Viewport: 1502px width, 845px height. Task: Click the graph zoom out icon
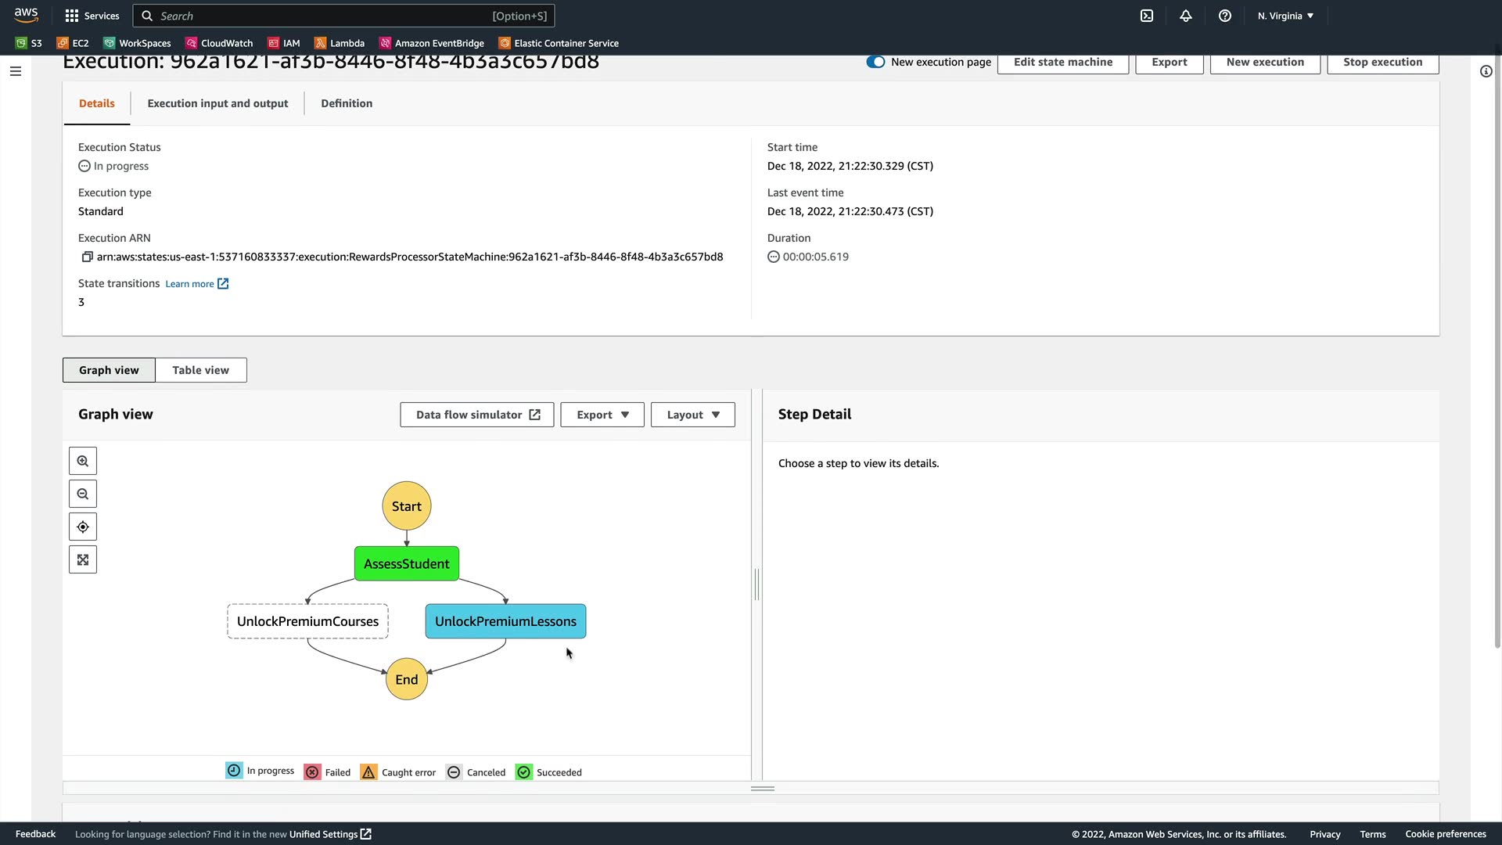(83, 494)
